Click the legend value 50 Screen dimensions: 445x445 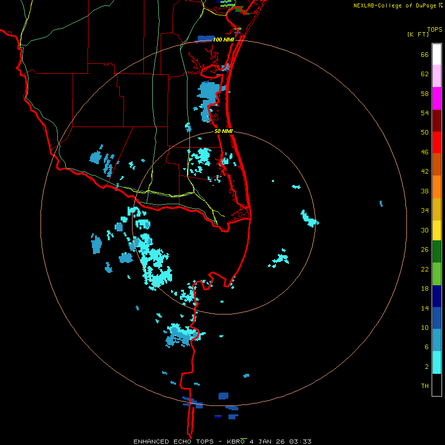point(425,133)
